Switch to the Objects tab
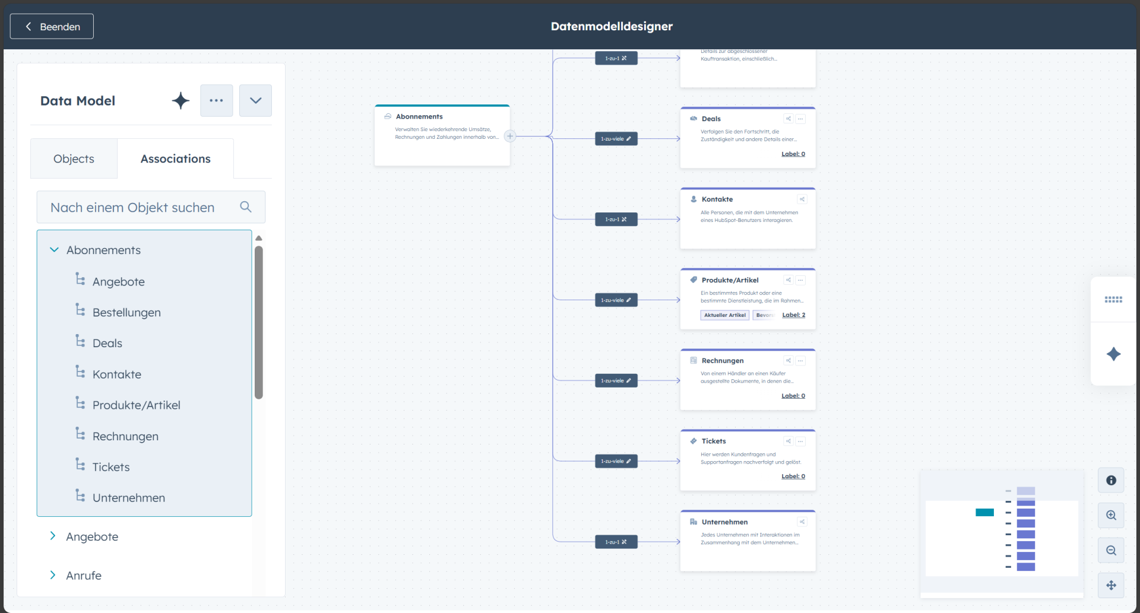This screenshot has height=613, width=1140. pyautogui.click(x=74, y=158)
